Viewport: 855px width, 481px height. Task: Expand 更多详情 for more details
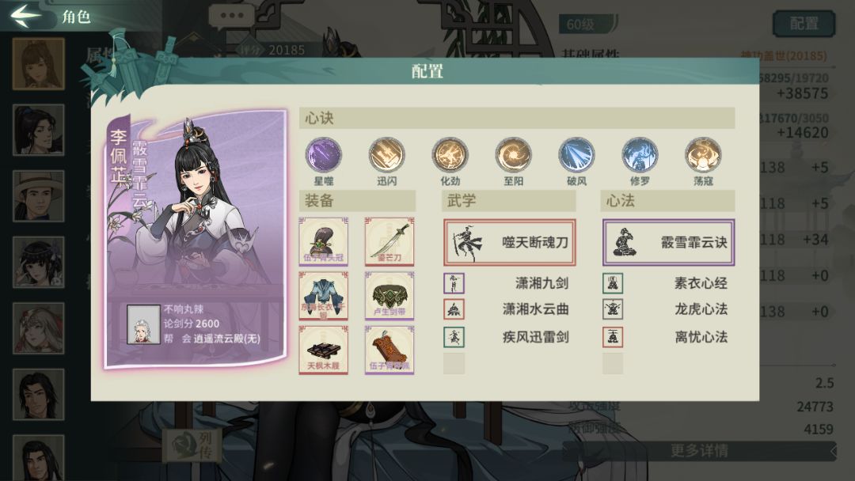tap(700, 451)
